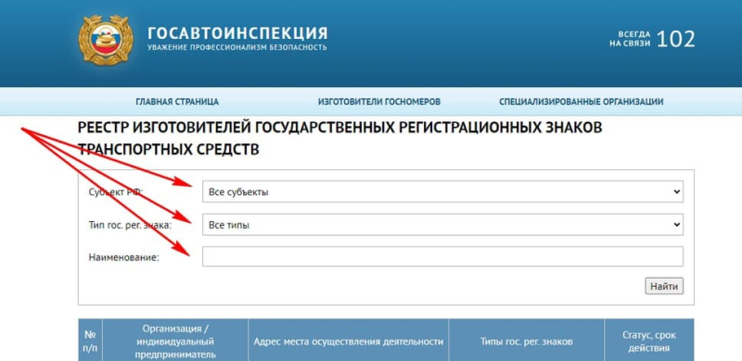Viewport: 742px width, 361px height.
Task: Click the Статус, срок действия column header
Action: (x=649, y=342)
